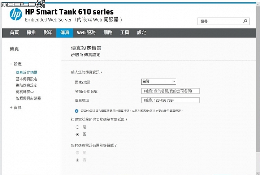Open 垃圾傳真封鎖器 in sidebar
The height and width of the screenshot is (175, 260).
click(x=29, y=98)
